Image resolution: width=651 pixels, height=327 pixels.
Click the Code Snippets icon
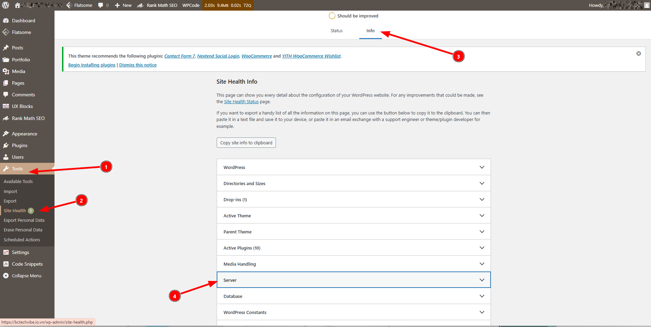coord(6,264)
